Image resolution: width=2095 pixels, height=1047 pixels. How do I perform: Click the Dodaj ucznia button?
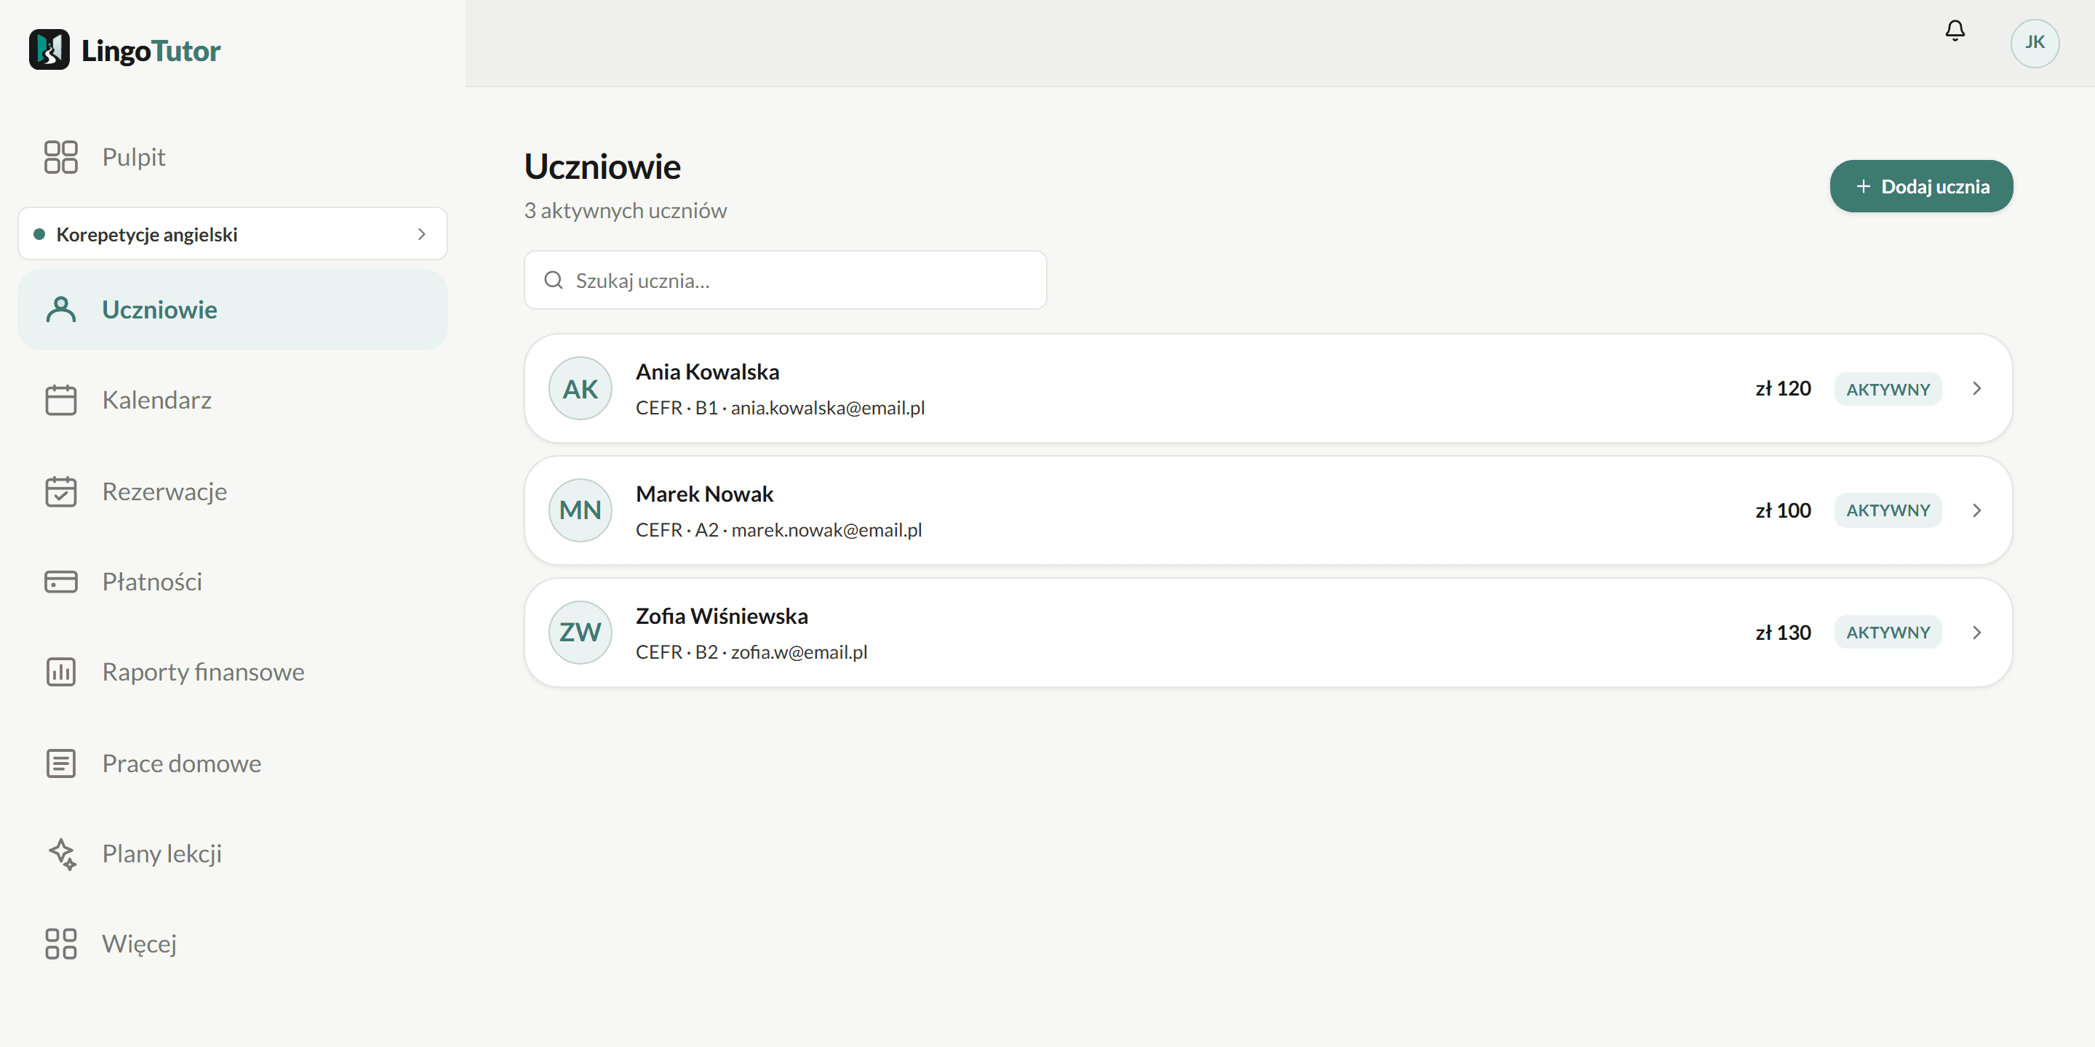[x=1921, y=186]
